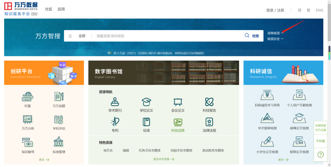
Task: Open 家训家风专题库 link
Action: point(213,150)
